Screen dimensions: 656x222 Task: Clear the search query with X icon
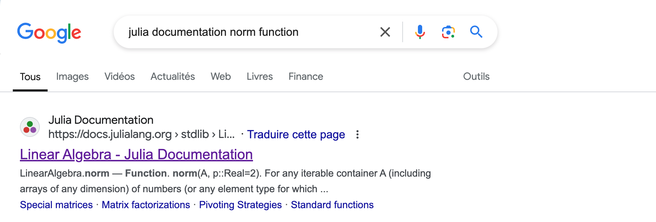(x=385, y=32)
